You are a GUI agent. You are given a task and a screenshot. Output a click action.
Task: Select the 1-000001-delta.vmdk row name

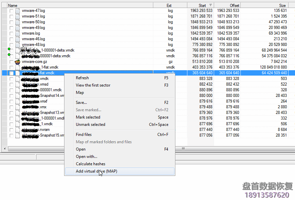pos(48,50)
